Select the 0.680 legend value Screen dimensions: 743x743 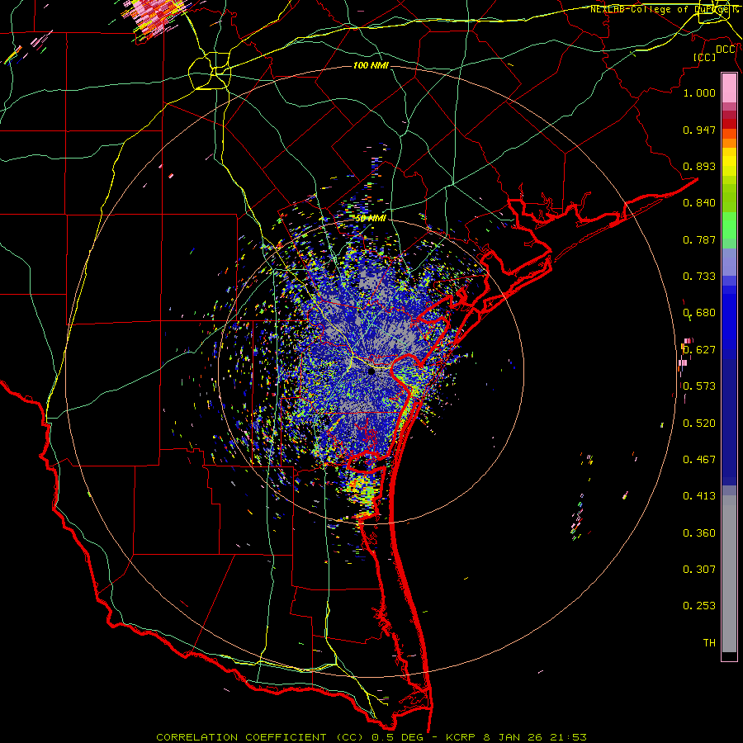[699, 313]
